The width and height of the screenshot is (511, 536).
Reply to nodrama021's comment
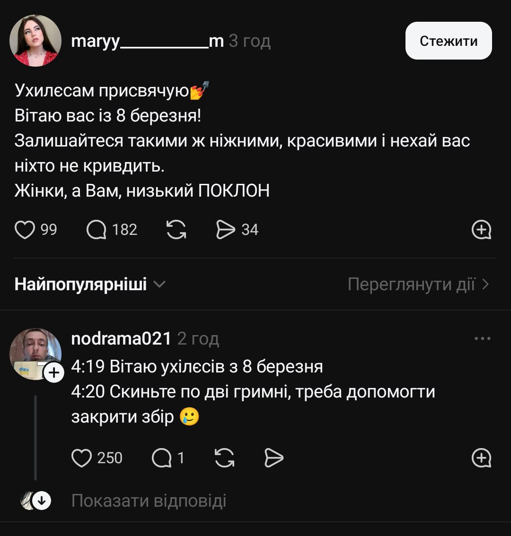(162, 458)
